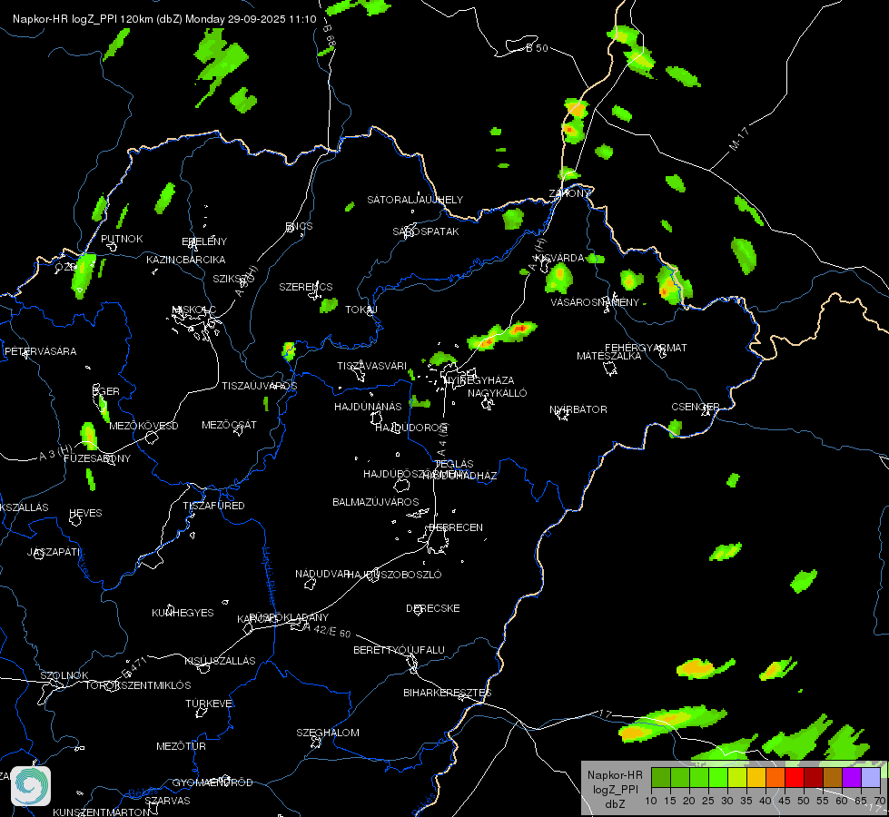Click the CSENGER label
Screen dimensions: 889x817
696,407
